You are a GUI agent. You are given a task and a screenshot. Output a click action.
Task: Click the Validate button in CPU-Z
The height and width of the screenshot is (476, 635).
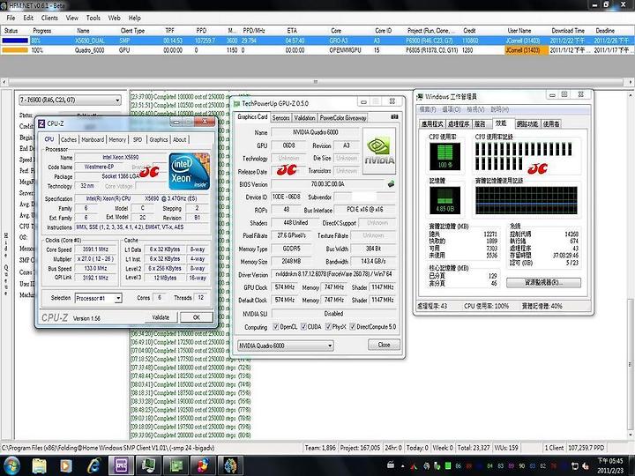161,317
